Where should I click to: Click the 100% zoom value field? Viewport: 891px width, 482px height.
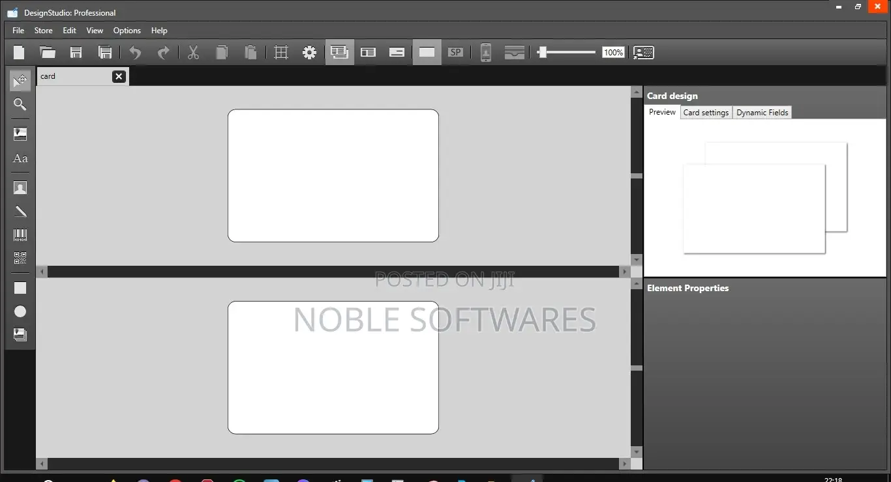[612, 52]
